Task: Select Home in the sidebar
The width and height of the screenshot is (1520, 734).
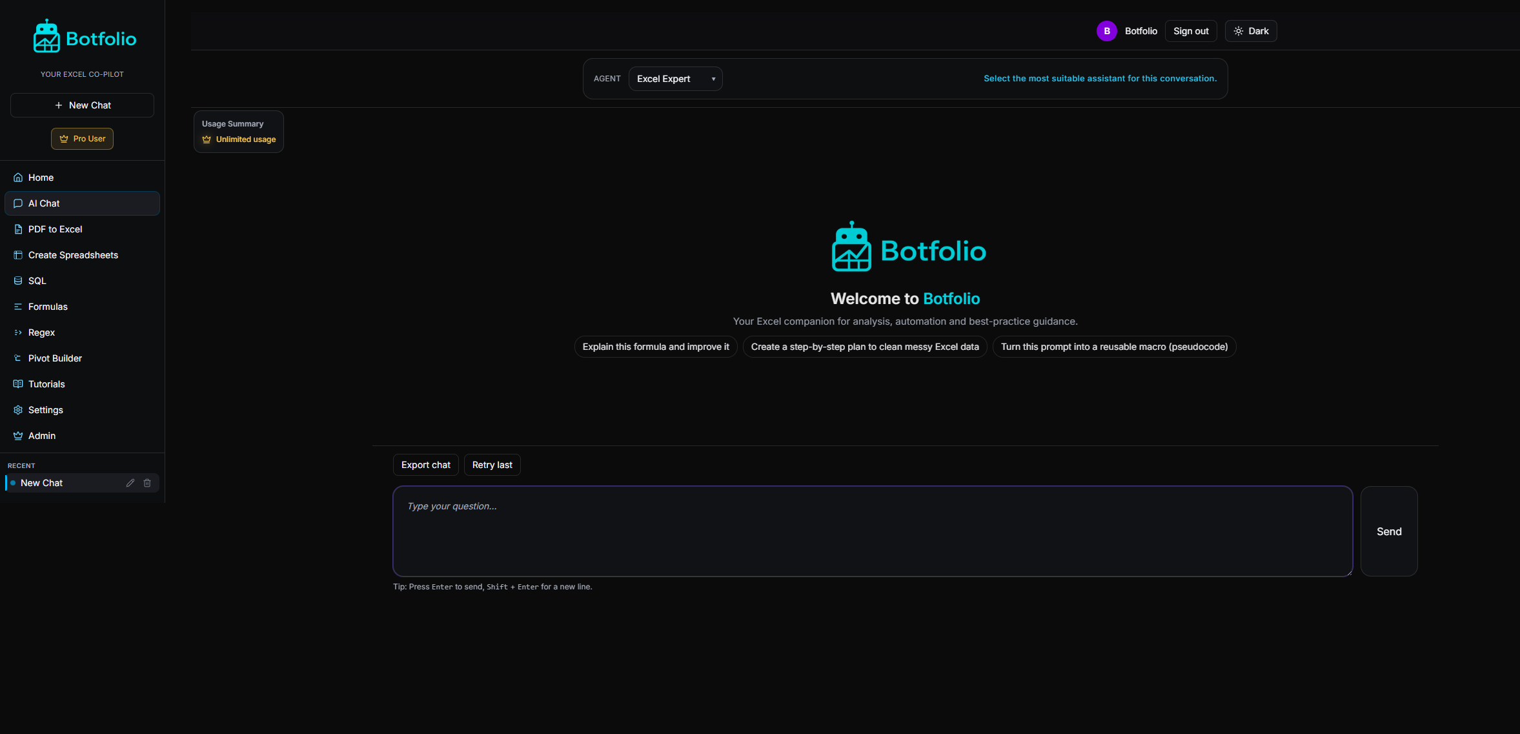Action: 40,177
